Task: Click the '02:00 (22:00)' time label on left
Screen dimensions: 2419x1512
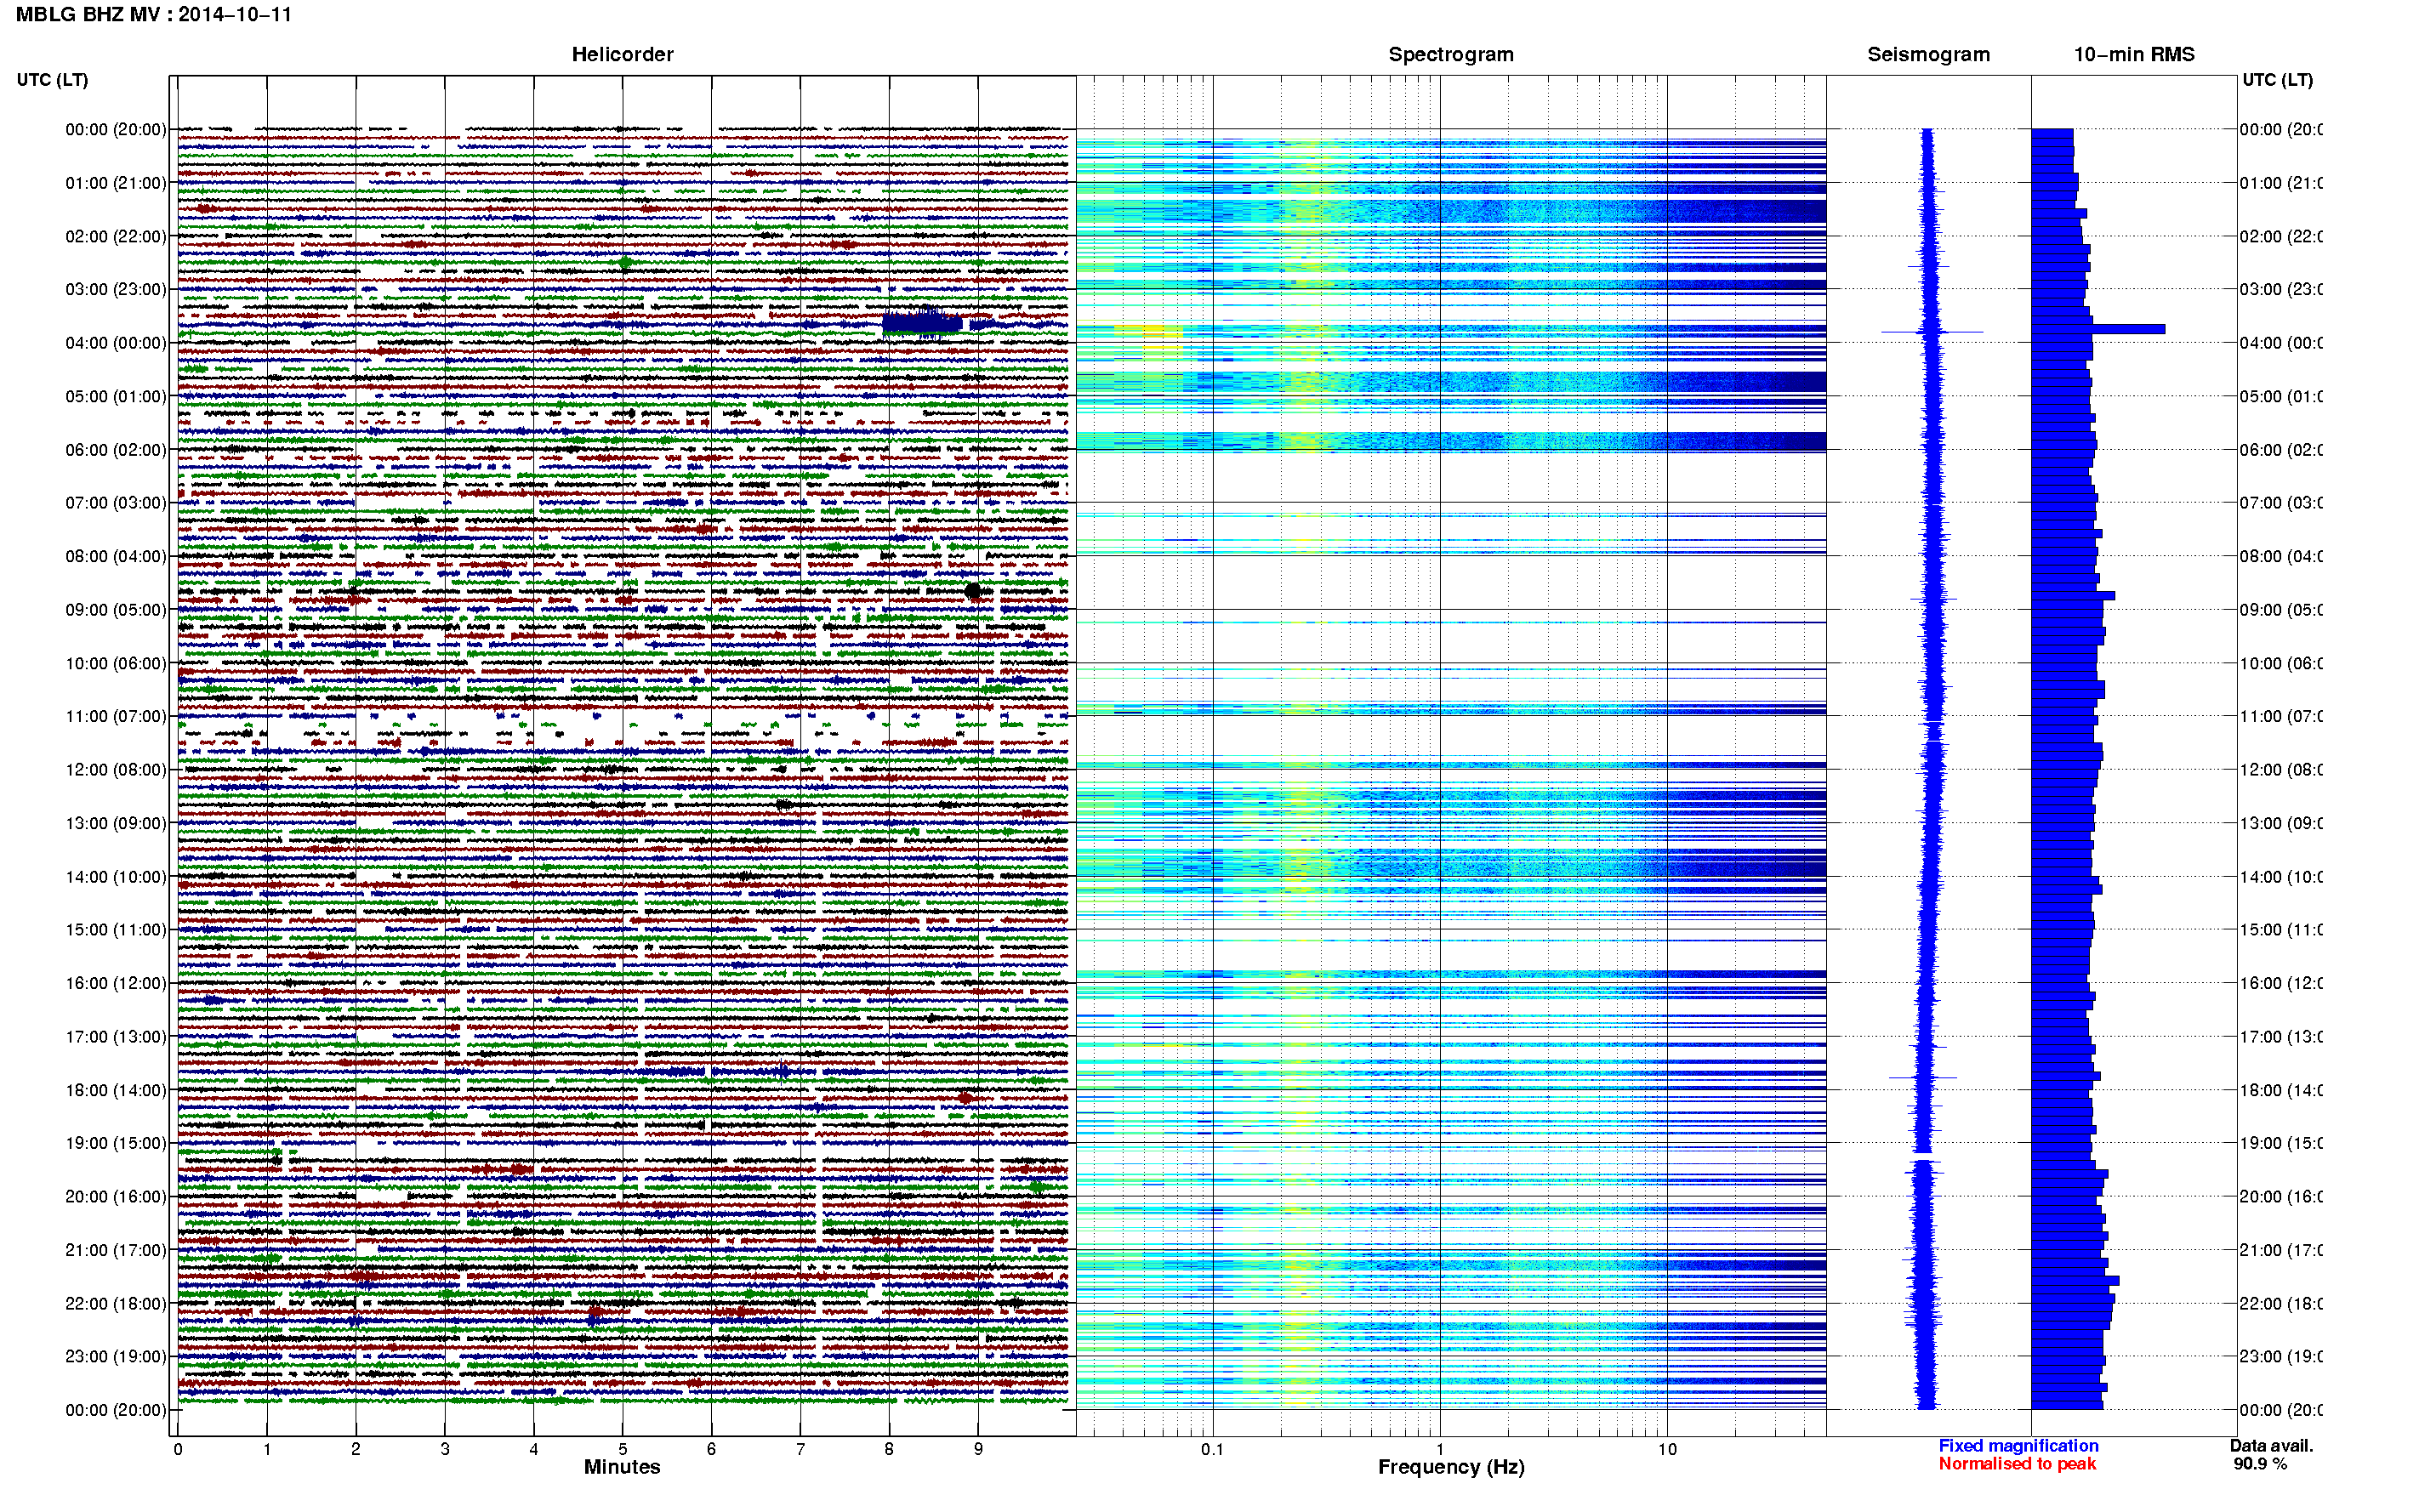Action: pyautogui.click(x=116, y=236)
